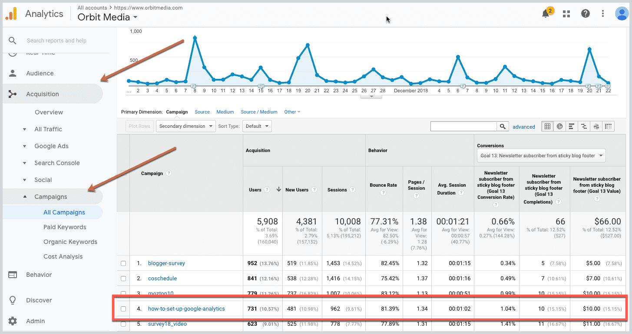This screenshot has height=334, width=632.
Task: Switch to the Pivot view
Action: (609, 126)
